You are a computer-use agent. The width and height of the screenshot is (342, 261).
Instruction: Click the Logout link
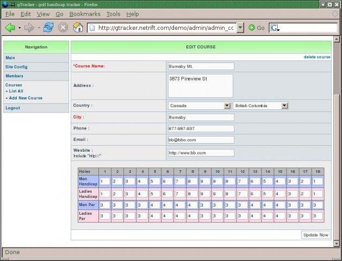click(13, 108)
